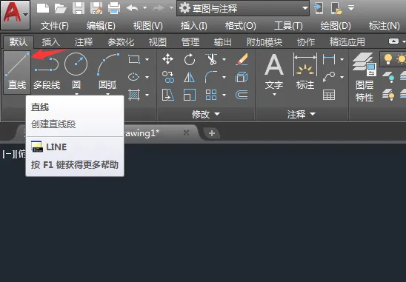406x282 pixels.
Task: Toggle the layer freeze sun icon
Action: 402,59
